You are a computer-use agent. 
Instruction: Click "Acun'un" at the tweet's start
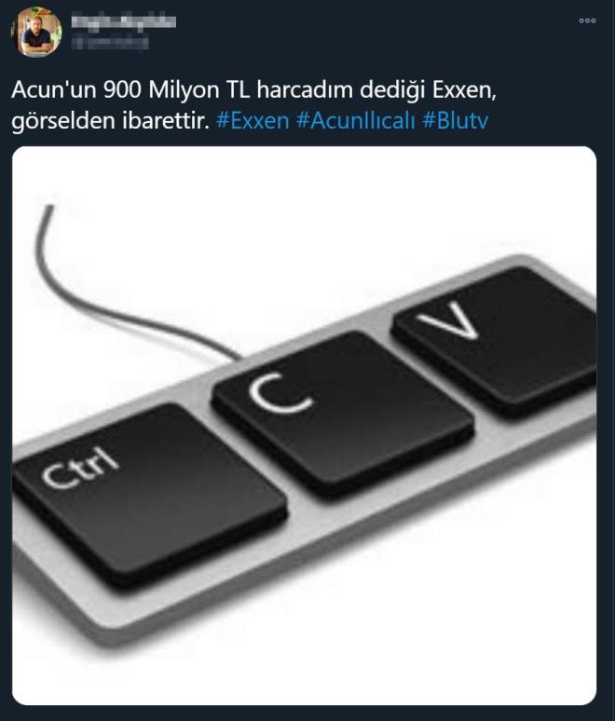click(54, 89)
